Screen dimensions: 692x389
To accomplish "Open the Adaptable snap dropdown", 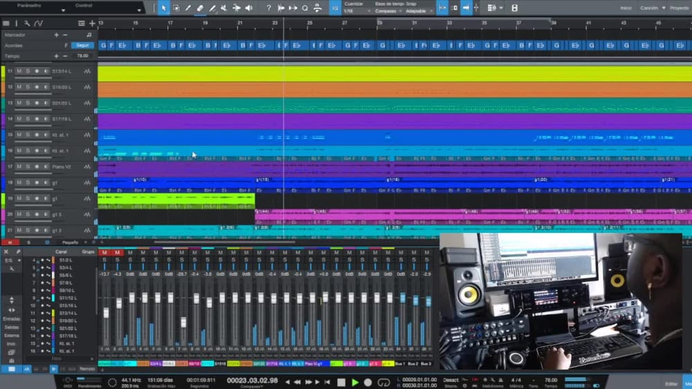I will tap(419, 11).
